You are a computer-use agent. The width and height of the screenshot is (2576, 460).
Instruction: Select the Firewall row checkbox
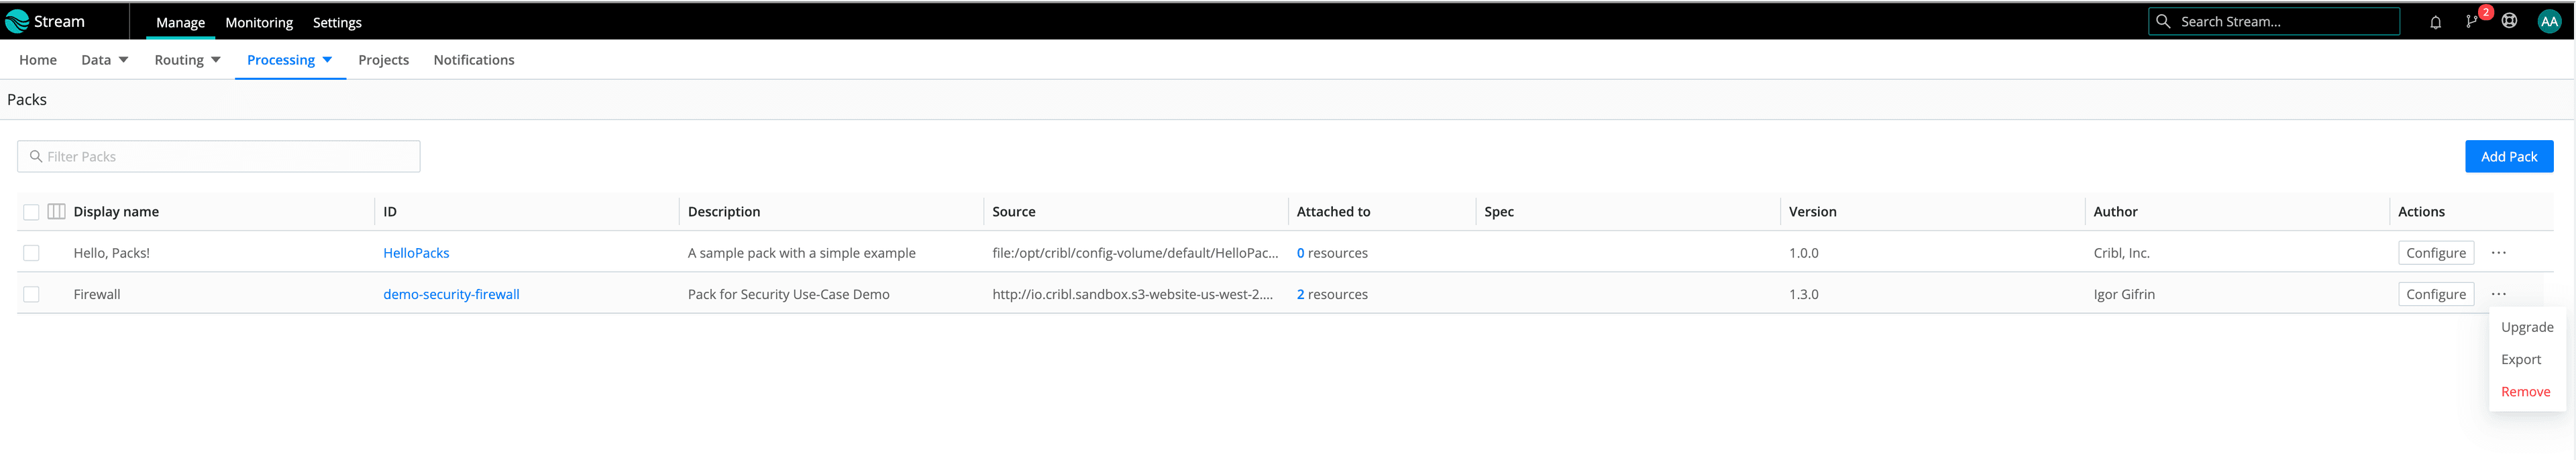(31, 294)
